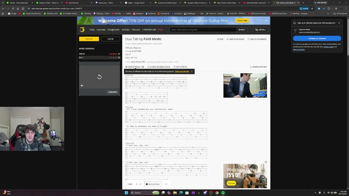Click VIEW OFFICIAL TAB
The image size is (349, 196).
(x=135, y=67)
